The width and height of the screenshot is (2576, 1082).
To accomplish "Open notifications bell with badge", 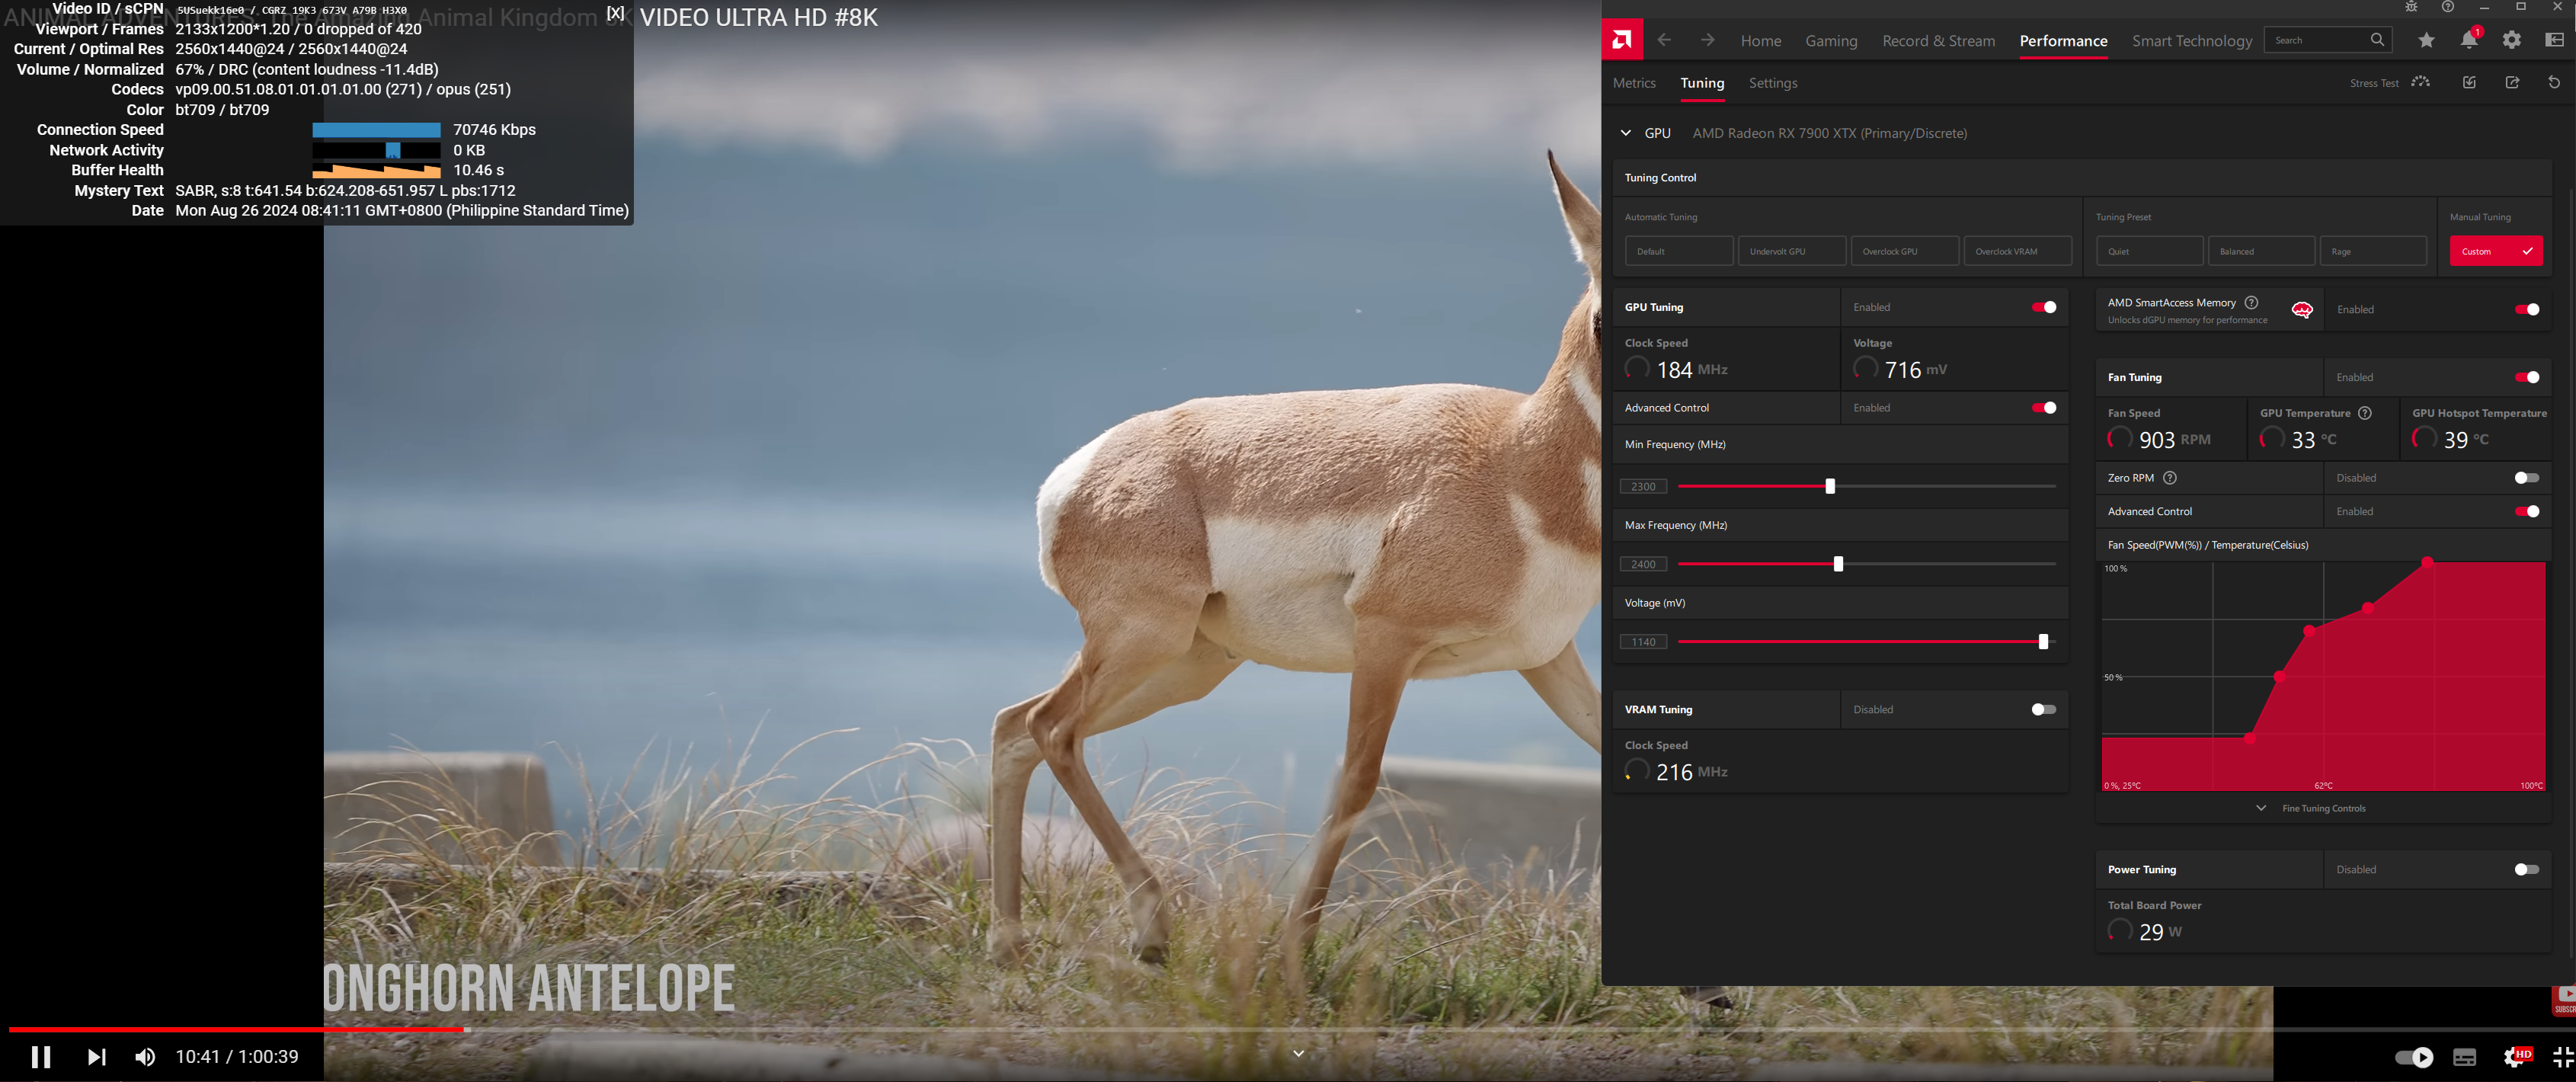I will (2469, 40).
